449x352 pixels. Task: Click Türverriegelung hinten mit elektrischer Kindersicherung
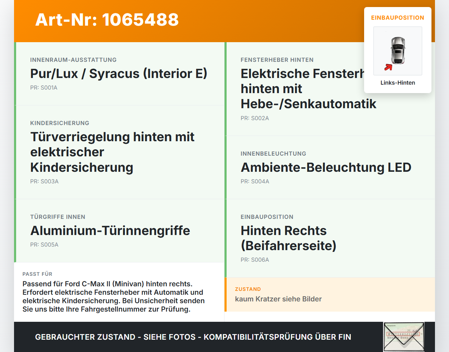coord(112,152)
